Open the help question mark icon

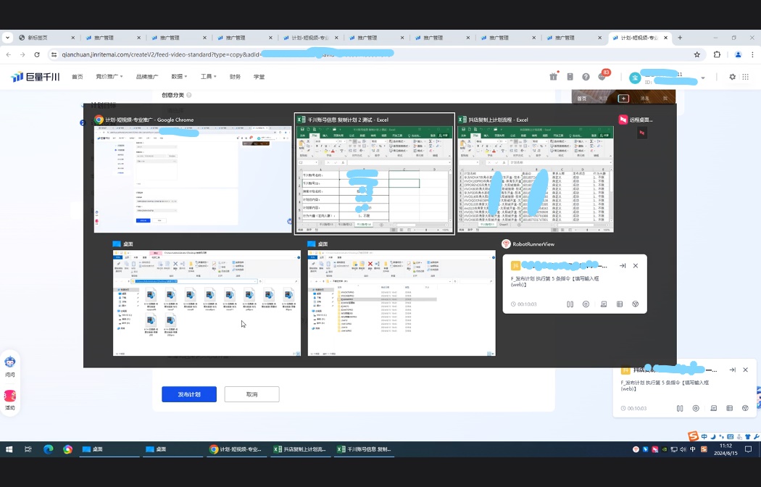coord(586,77)
